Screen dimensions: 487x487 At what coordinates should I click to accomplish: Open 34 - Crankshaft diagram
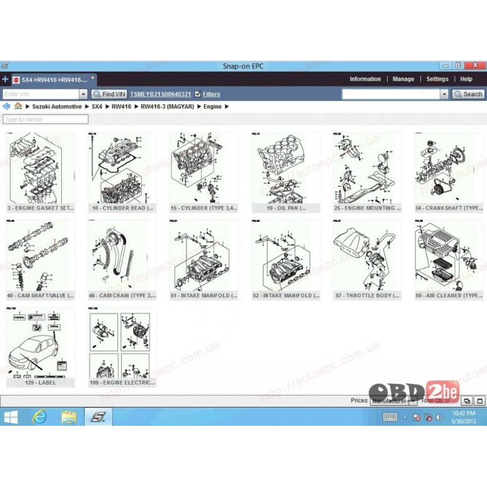(449, 173)
